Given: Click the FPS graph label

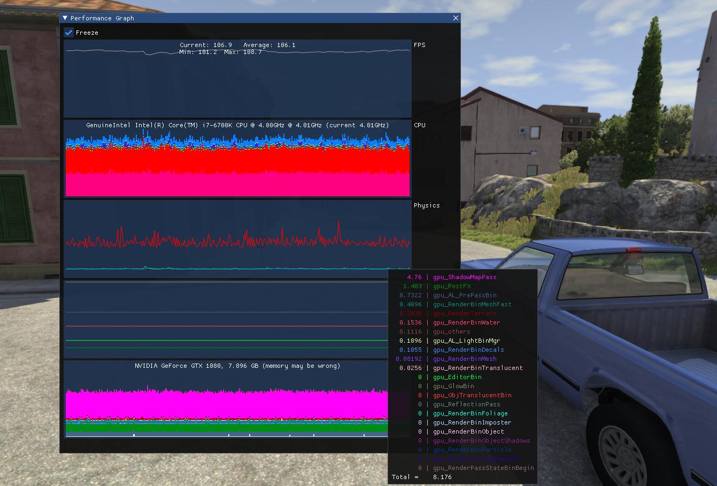Looking at the screenshot, I should click(x=420, y=45).
